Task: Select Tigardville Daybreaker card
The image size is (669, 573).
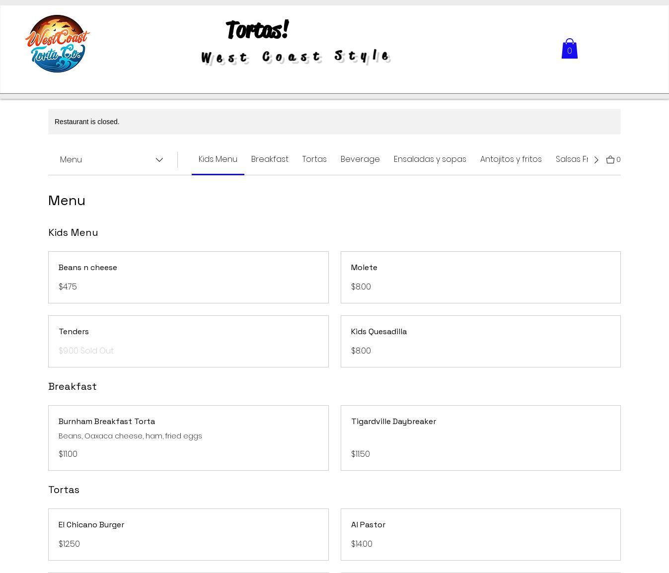Action: pos(480,437)
